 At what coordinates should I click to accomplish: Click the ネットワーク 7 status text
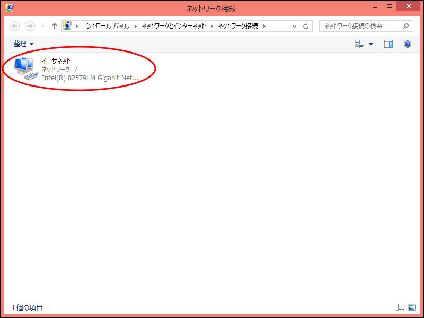[59, 70]
